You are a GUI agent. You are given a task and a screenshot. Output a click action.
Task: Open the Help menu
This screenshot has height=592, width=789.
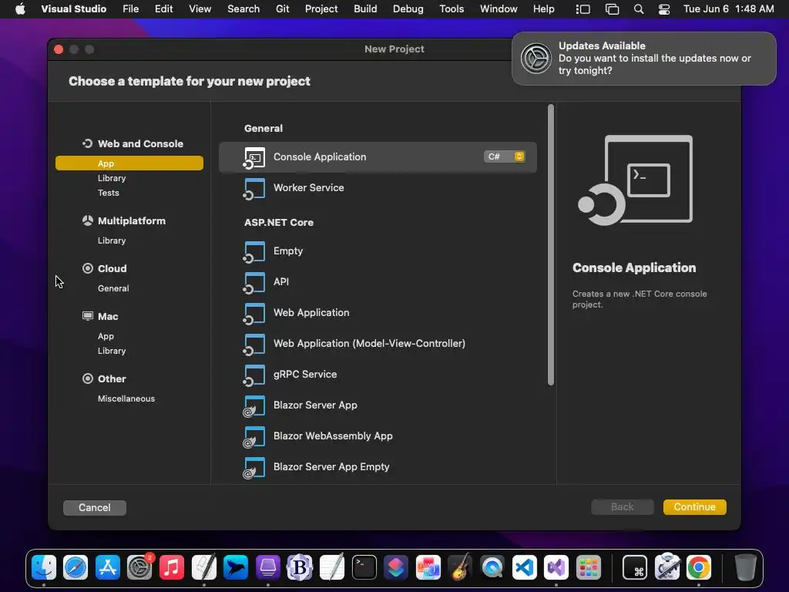tap(543, 9)
